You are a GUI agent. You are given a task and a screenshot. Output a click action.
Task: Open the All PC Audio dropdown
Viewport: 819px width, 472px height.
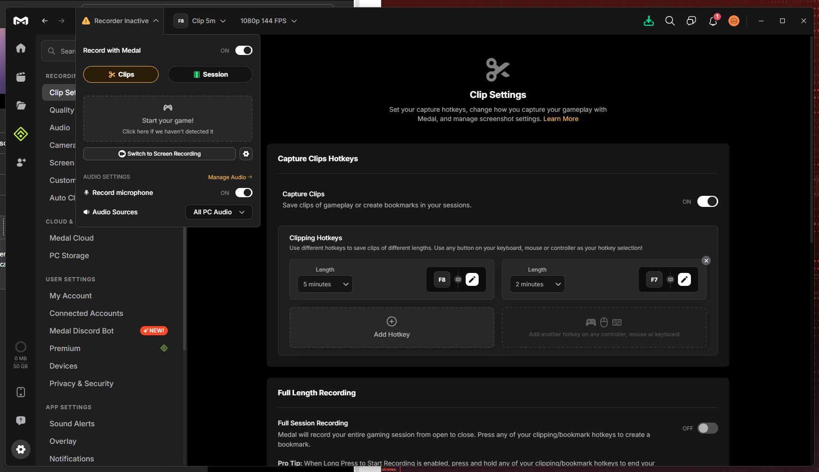pyautogui.click(x=219, y=212)
